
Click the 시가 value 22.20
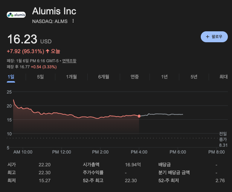[x=44, y=165]
